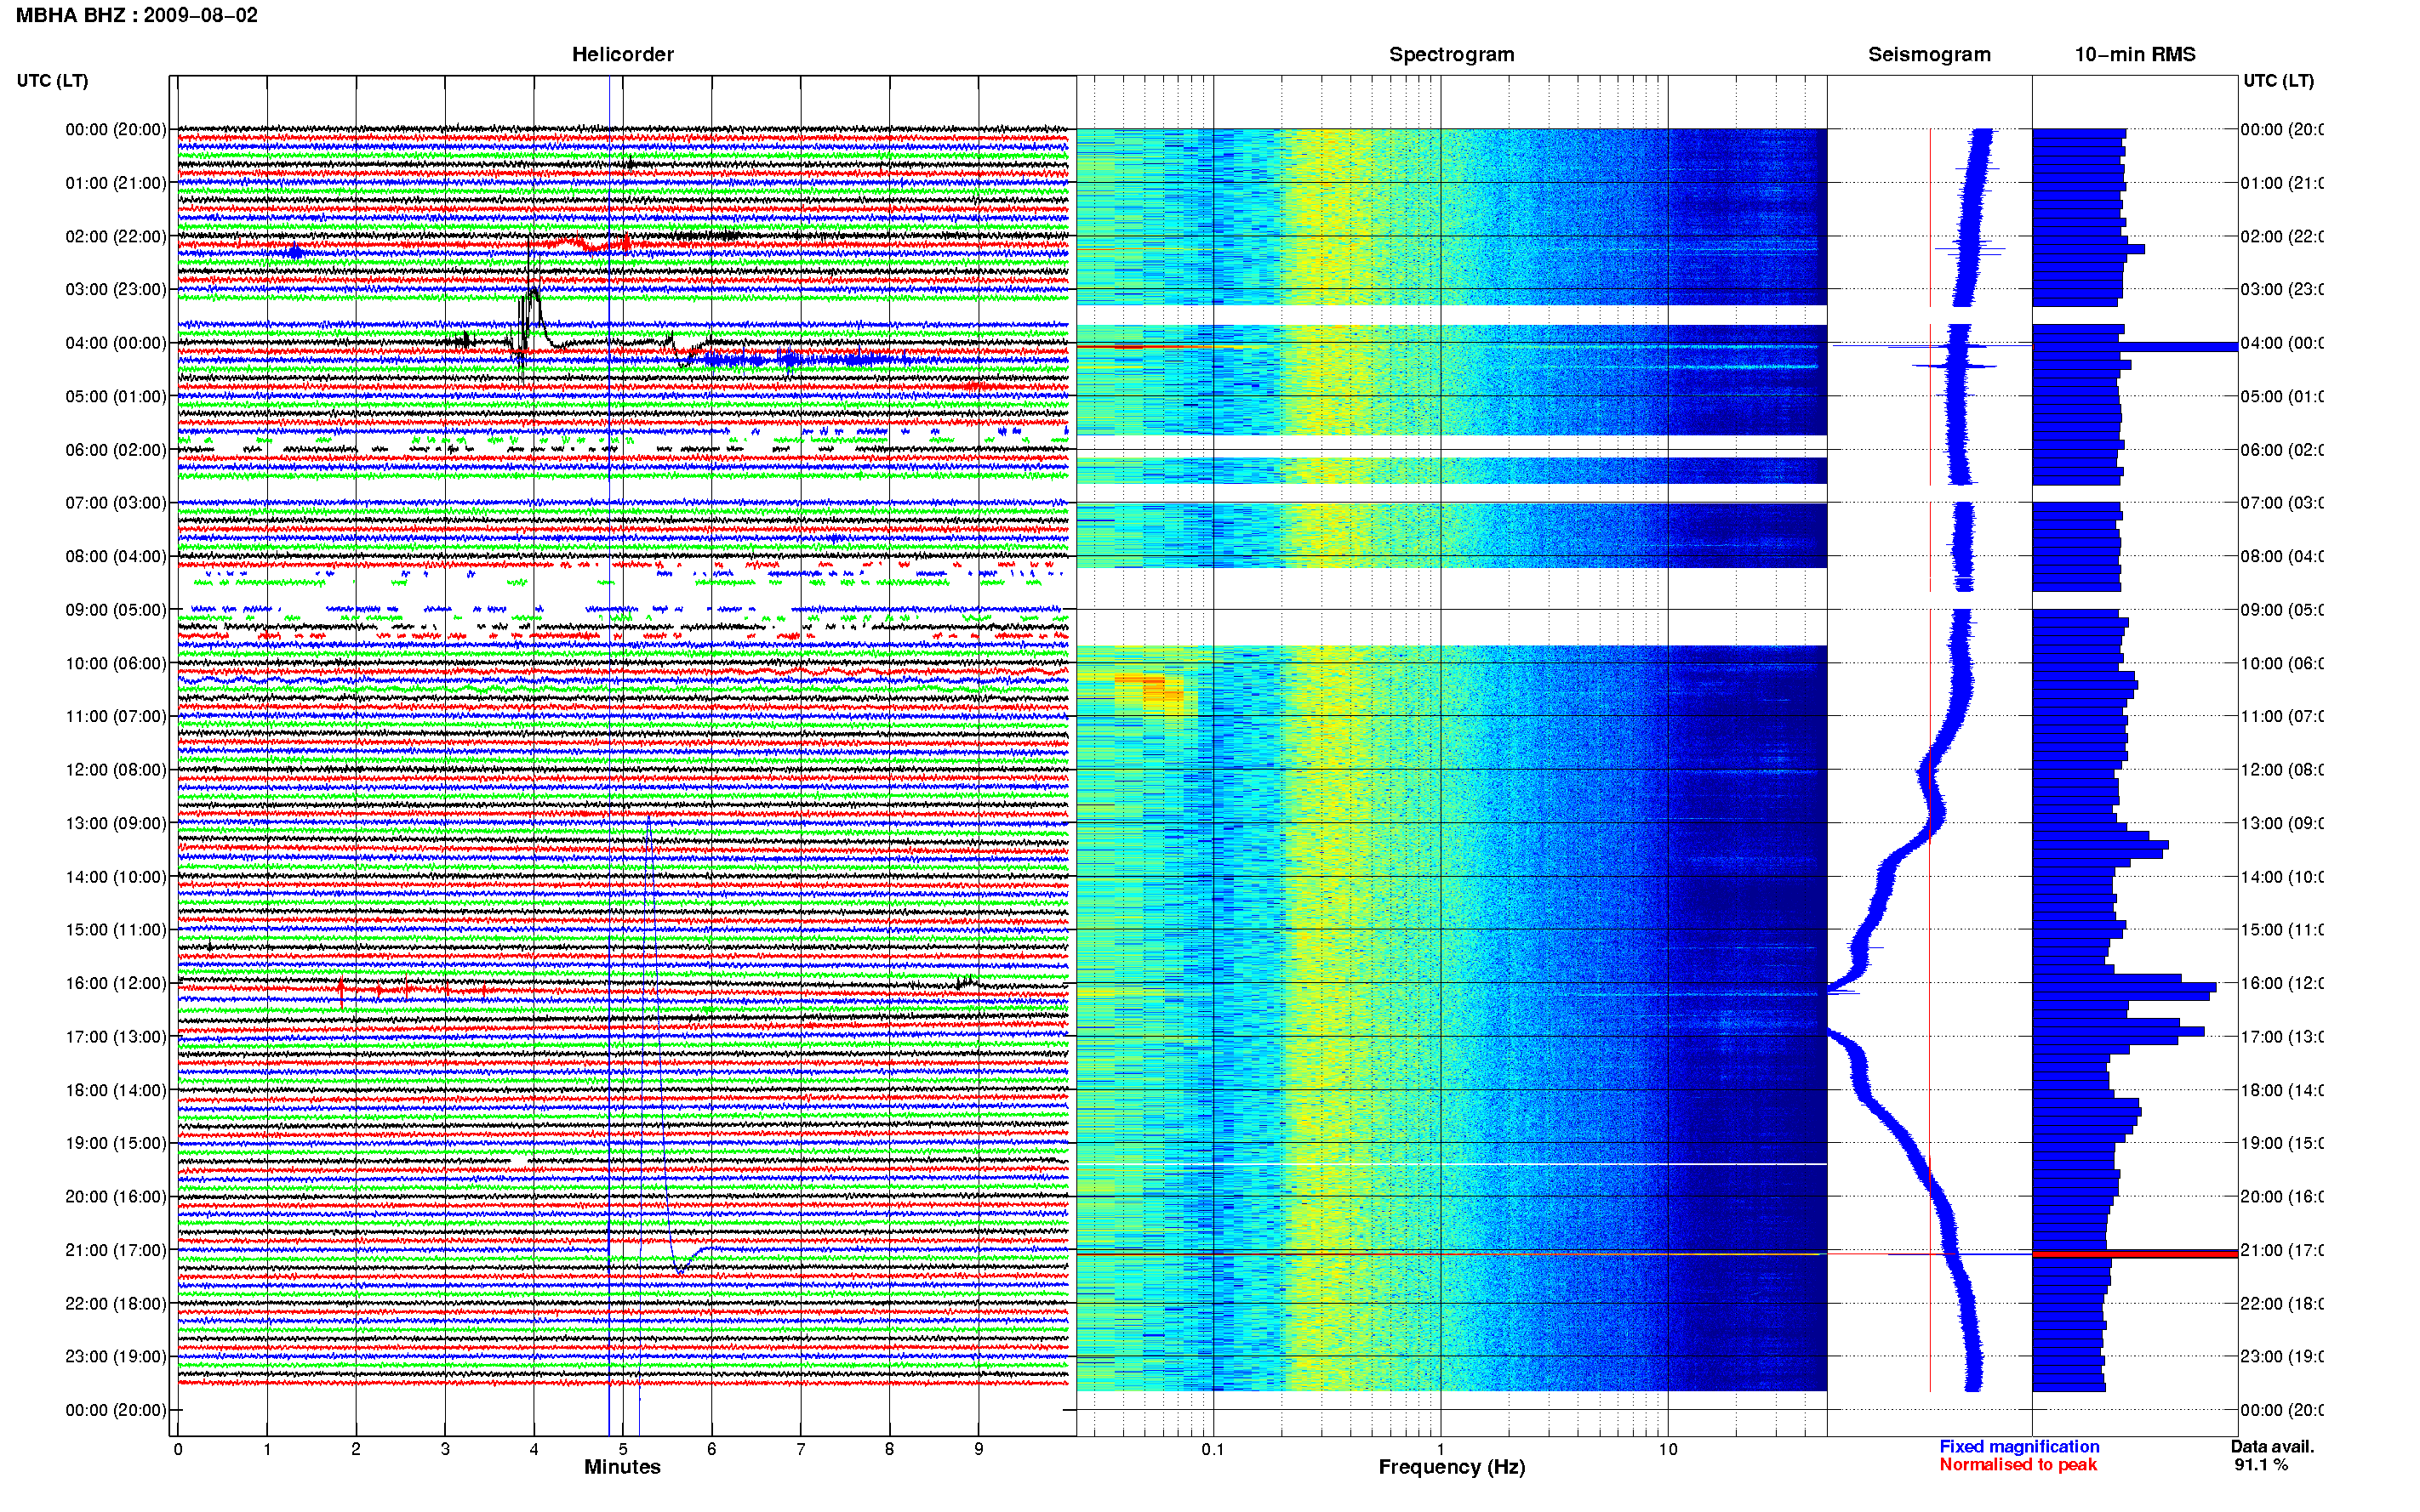Click the left '06:00 (02:00)' time label
This screenshot has height=1512, width=2420.
tap(116, 450)
